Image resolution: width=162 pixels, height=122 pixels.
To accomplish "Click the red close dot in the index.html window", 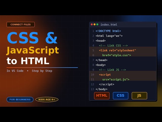I will click(92, 24).
